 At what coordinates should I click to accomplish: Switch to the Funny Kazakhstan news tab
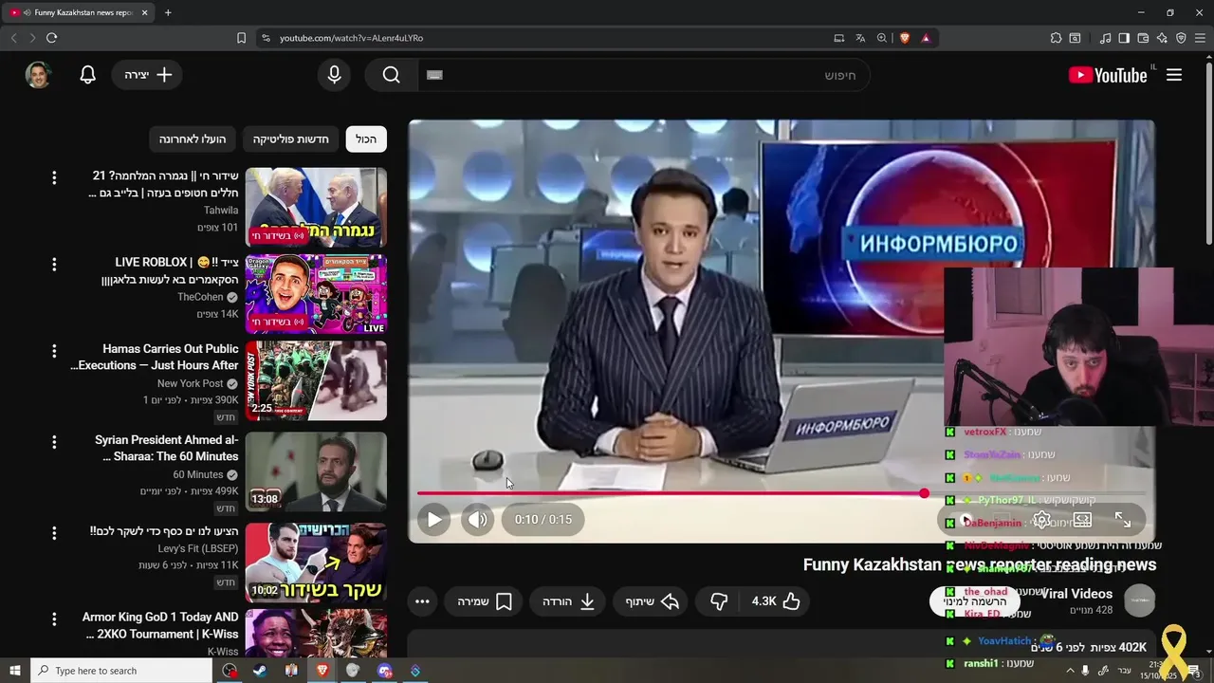point(80,12)
